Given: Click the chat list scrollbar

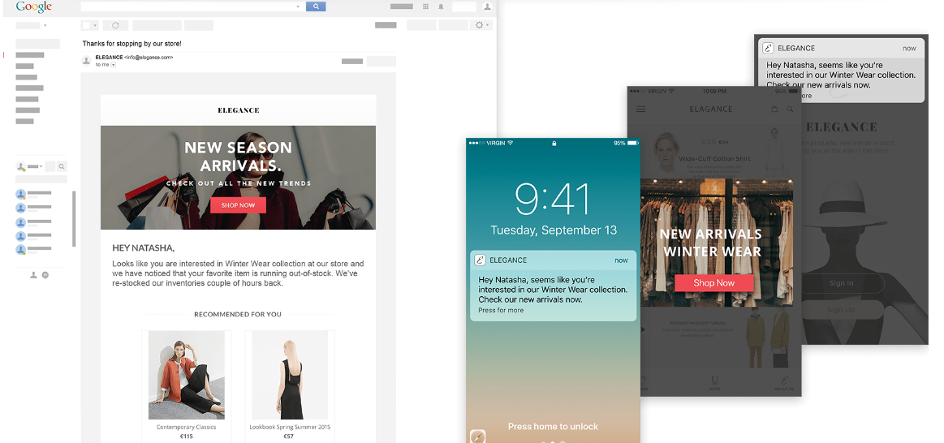Looking at the screenshot, I should 74,219.
